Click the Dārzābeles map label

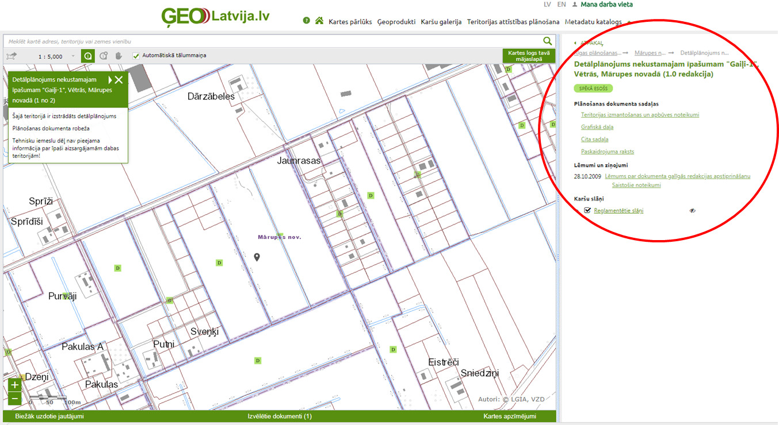click(211, 96)
